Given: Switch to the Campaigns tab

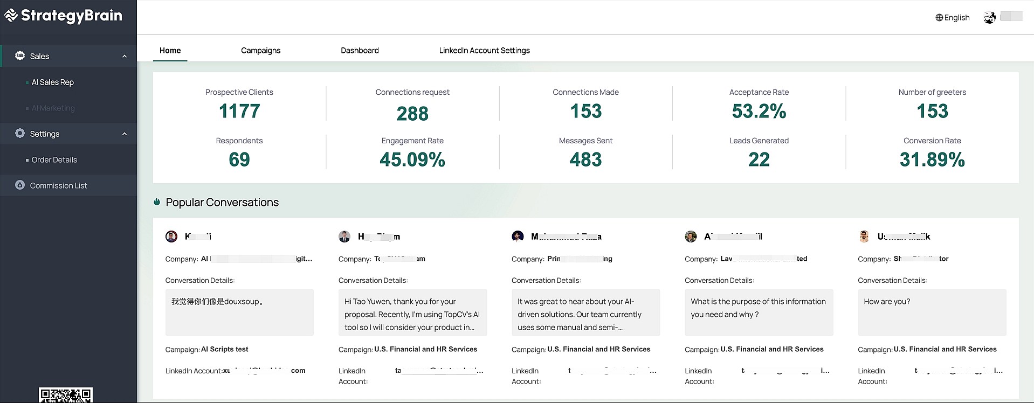Looking at the screenshot, I should (x=260, y=51).
